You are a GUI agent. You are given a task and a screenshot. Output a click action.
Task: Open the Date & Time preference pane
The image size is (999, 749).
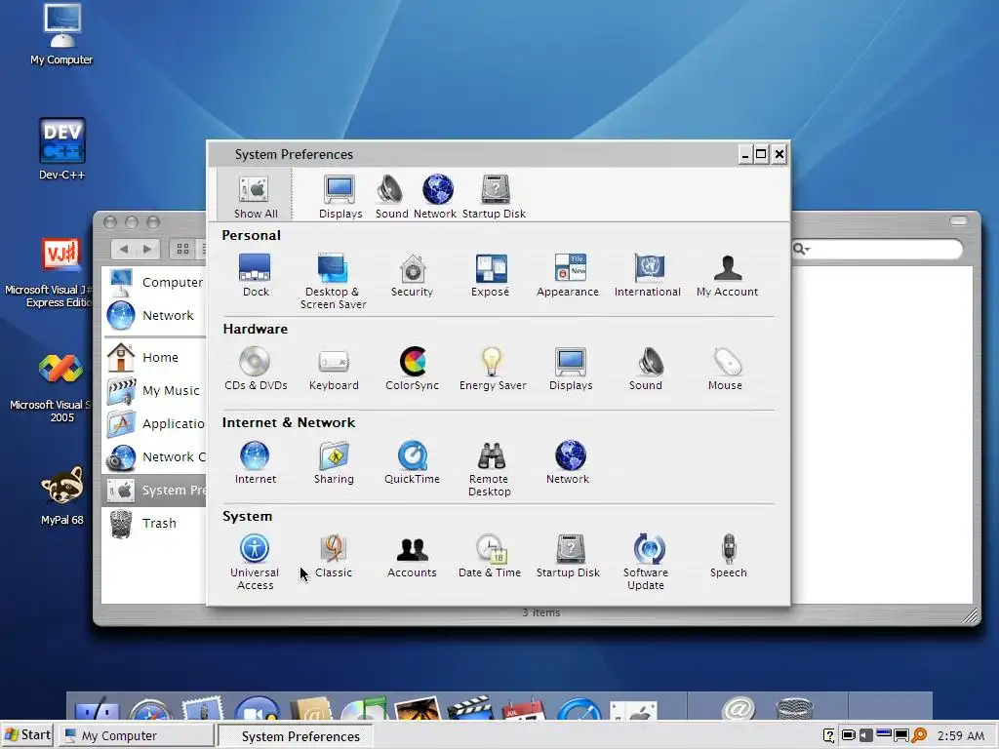pyautogui.click(x=490, y=556)
